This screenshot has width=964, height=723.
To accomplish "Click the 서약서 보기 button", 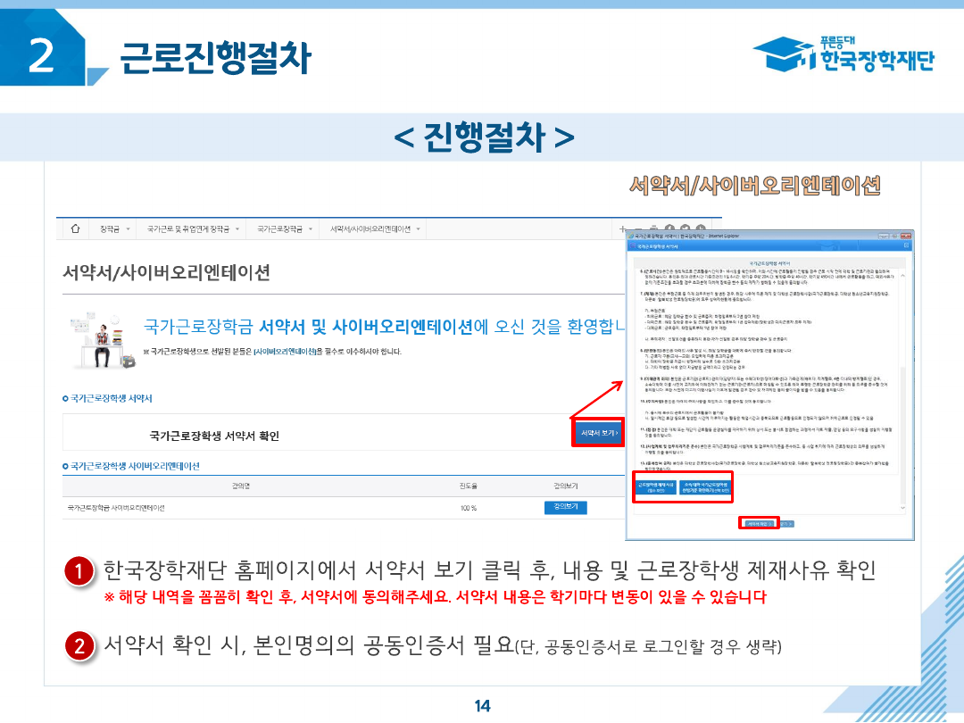I will [597, 433].
